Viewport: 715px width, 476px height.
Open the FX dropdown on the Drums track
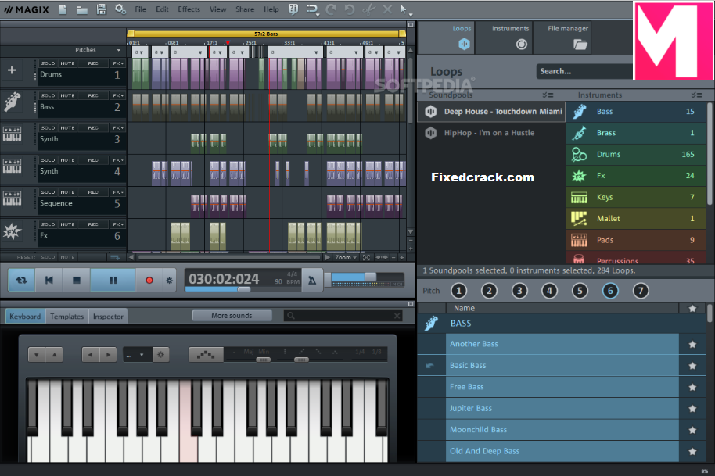tap(118, 63)
